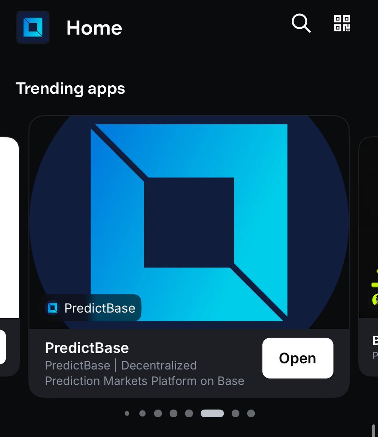Click the PredictBase label badge on banner
This screenshot has width=378, height=437.
[x=90, y=308]
